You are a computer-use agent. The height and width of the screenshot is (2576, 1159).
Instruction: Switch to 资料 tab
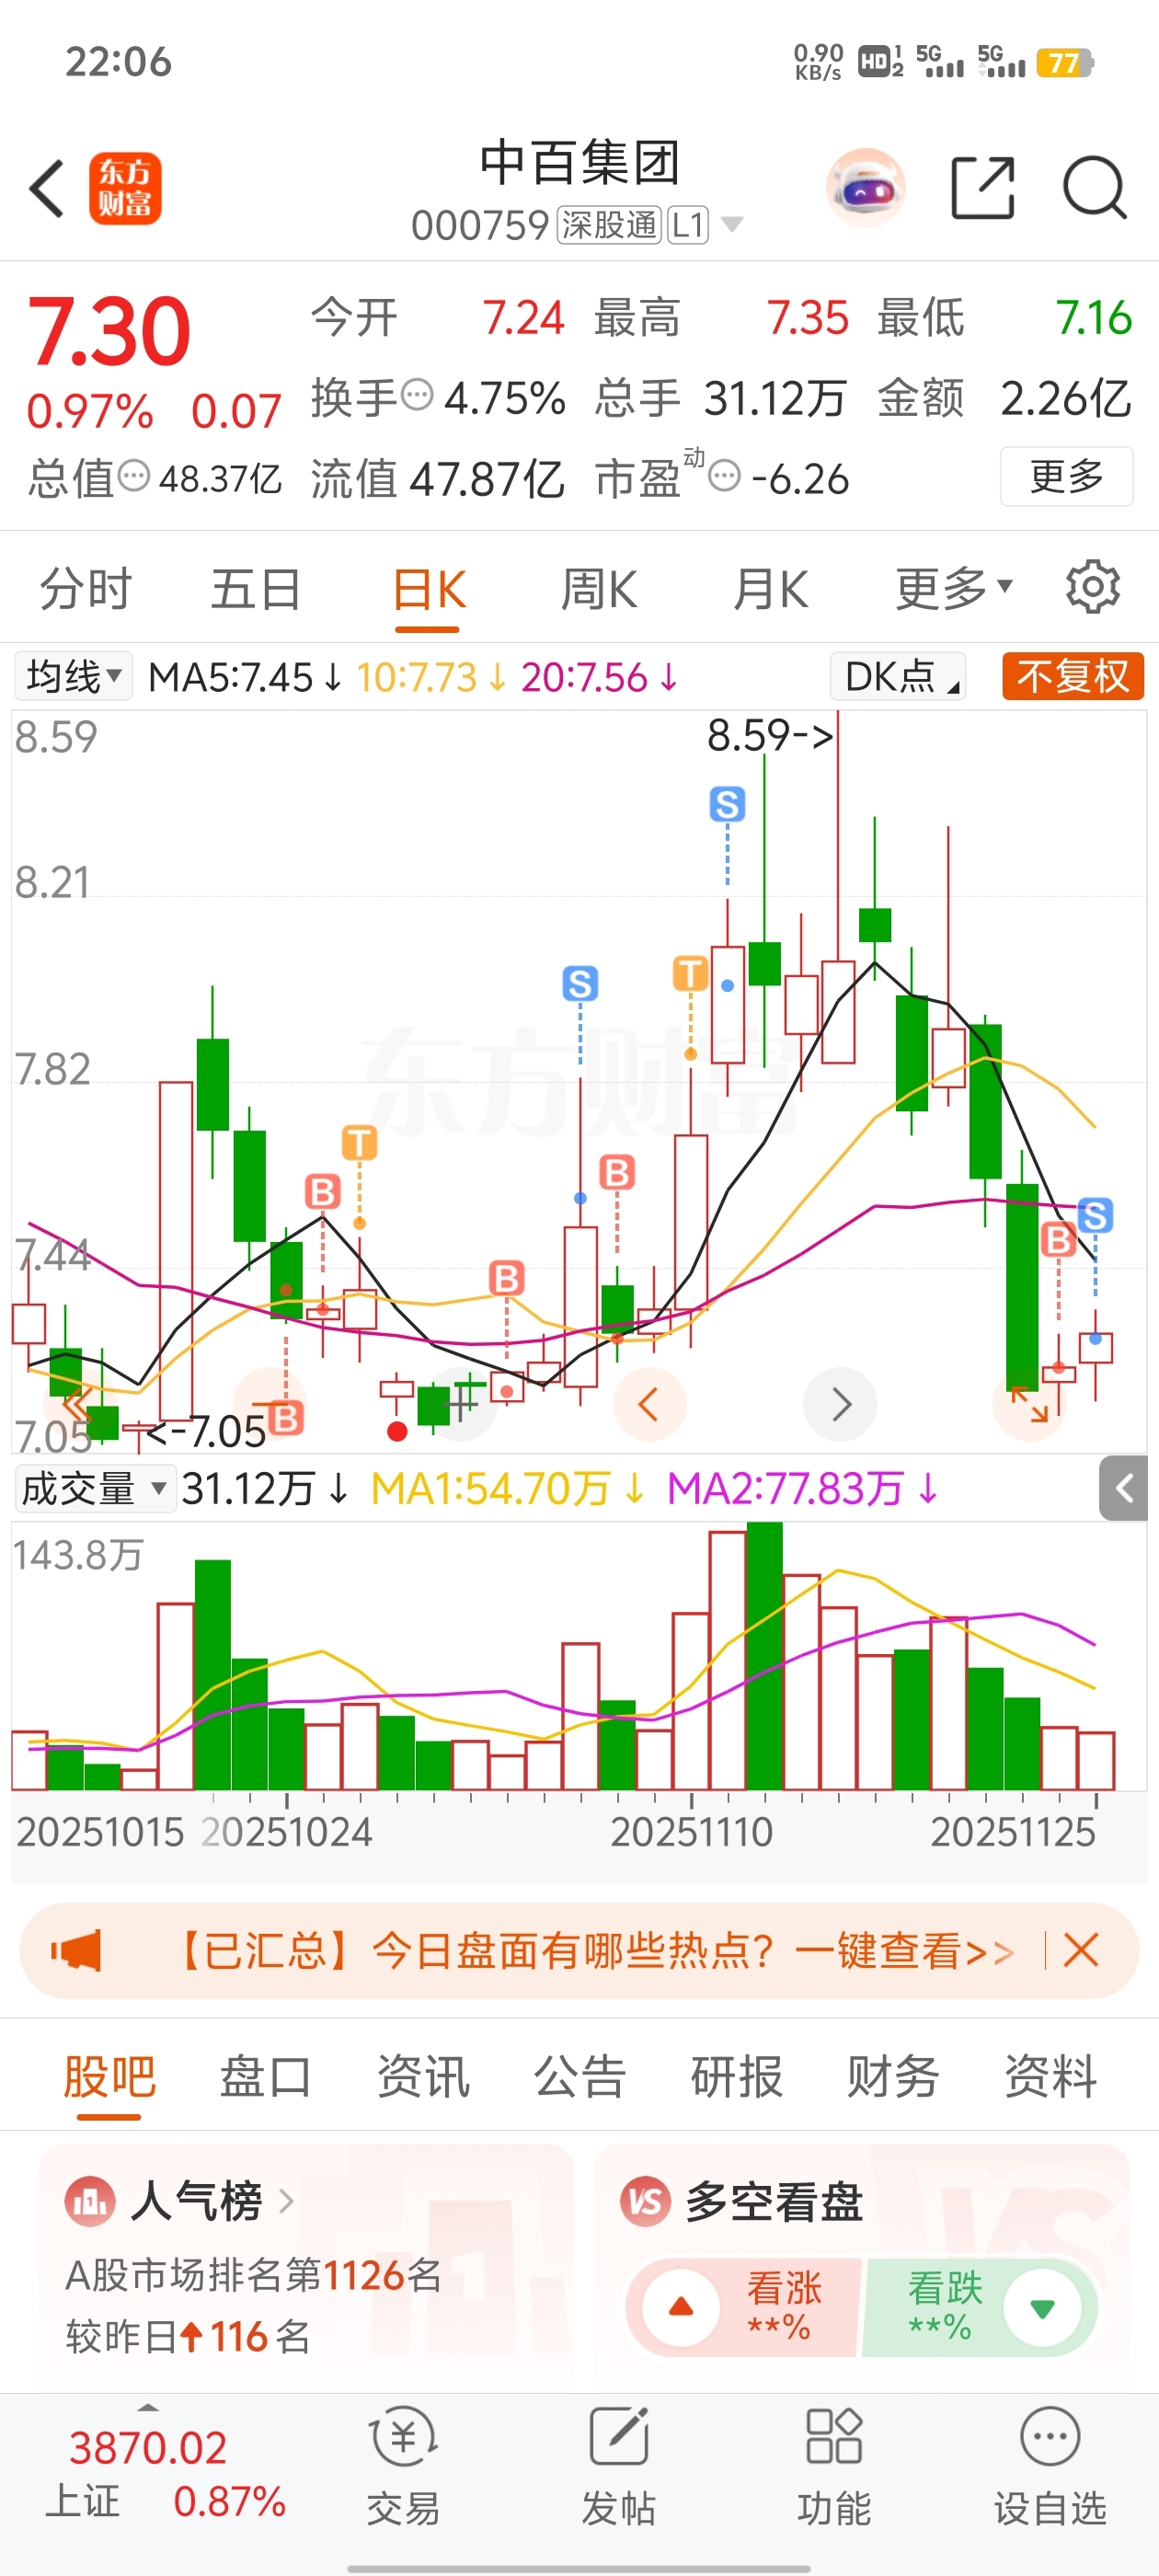tap(1050, 2078)
